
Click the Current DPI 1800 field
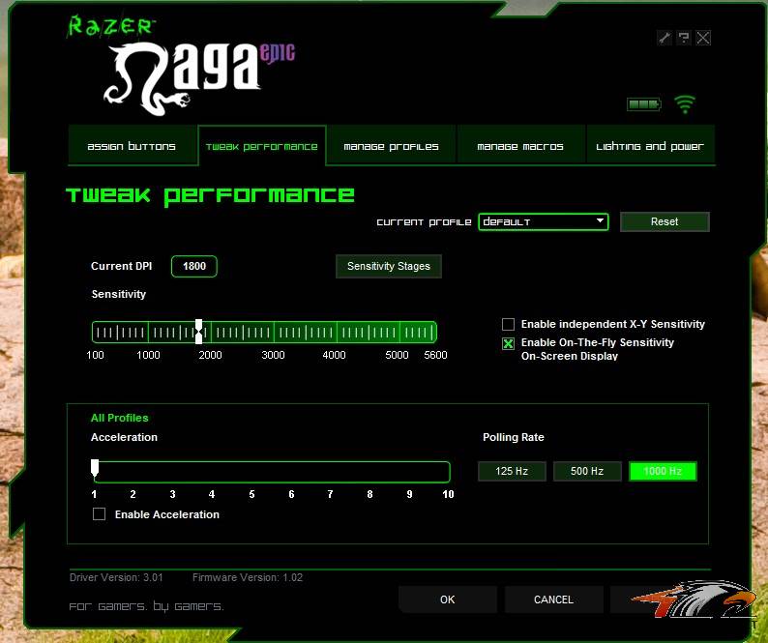pos(194,267)
